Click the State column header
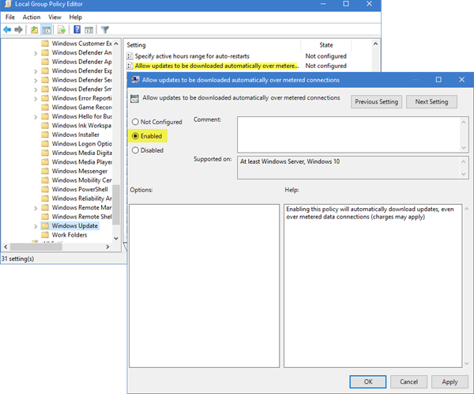This screenshot has height=394, width=474. [x=326, y=45]
